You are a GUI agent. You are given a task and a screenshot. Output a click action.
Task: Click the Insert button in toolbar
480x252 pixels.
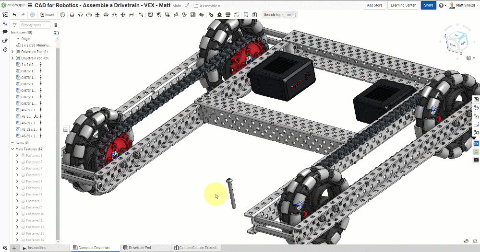tap(47, 15)
